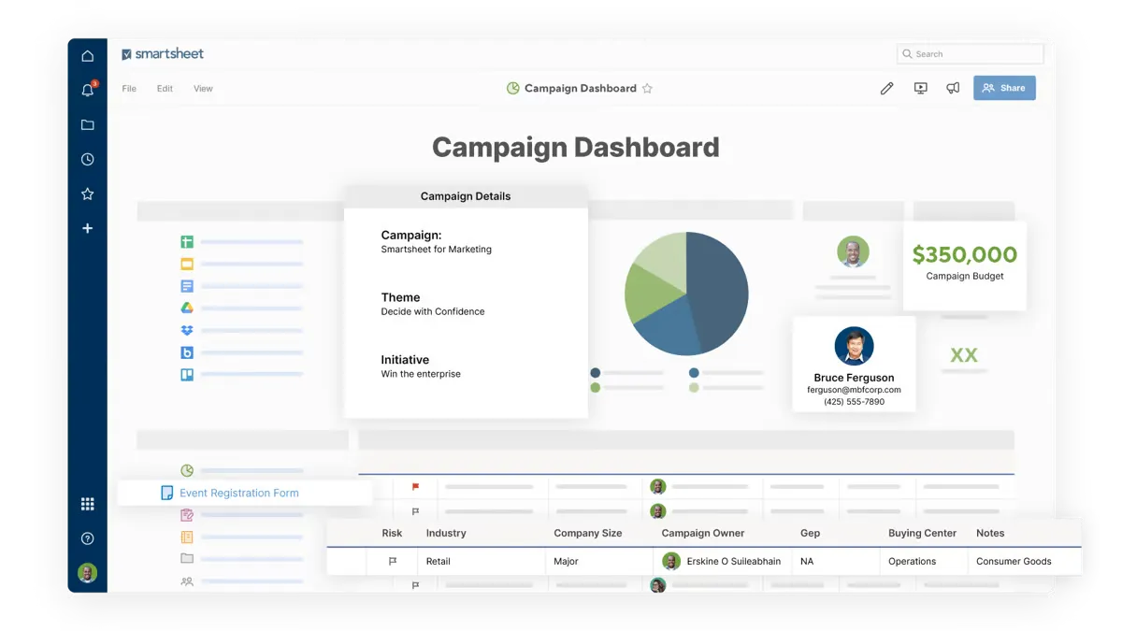Open the Google Drive shortcut icon
The width and height of the screenshot is (1122, 631).
click(x=186, y=308)
